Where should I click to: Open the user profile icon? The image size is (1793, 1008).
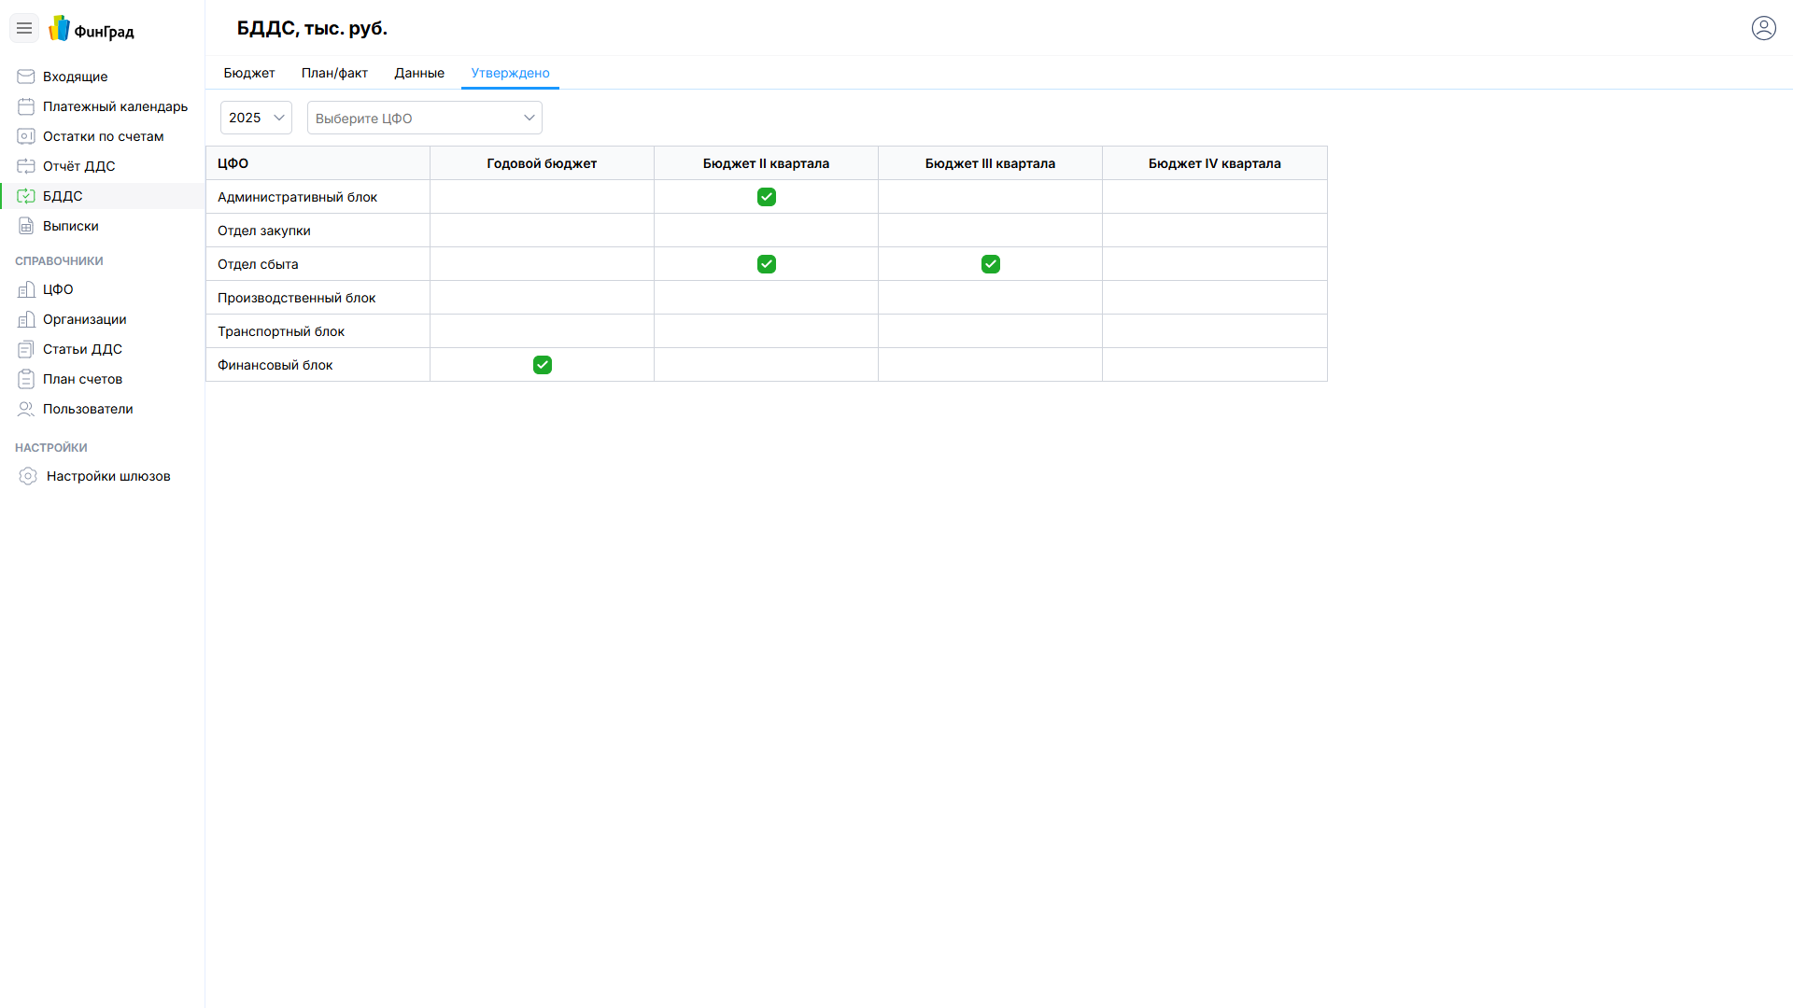pos(1763,28)
